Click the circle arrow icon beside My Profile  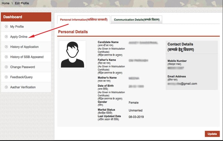[x=6, y=26]
